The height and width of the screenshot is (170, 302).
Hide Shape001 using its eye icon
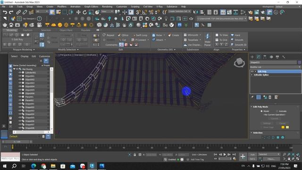click(20, 104)
